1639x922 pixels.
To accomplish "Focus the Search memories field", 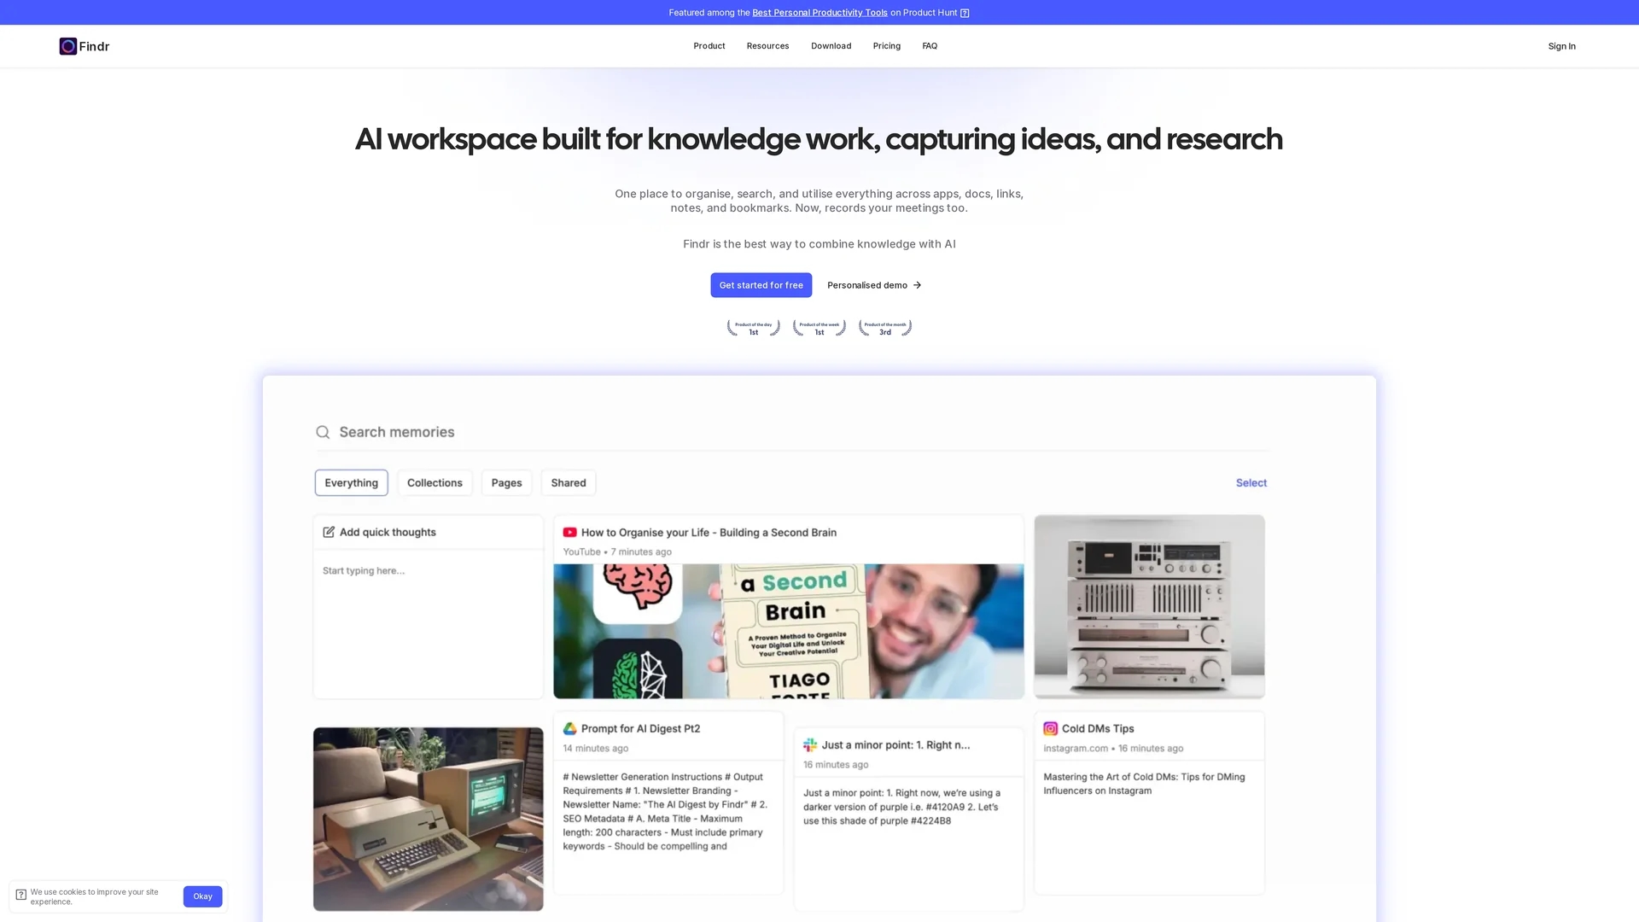I will [791, 432].
